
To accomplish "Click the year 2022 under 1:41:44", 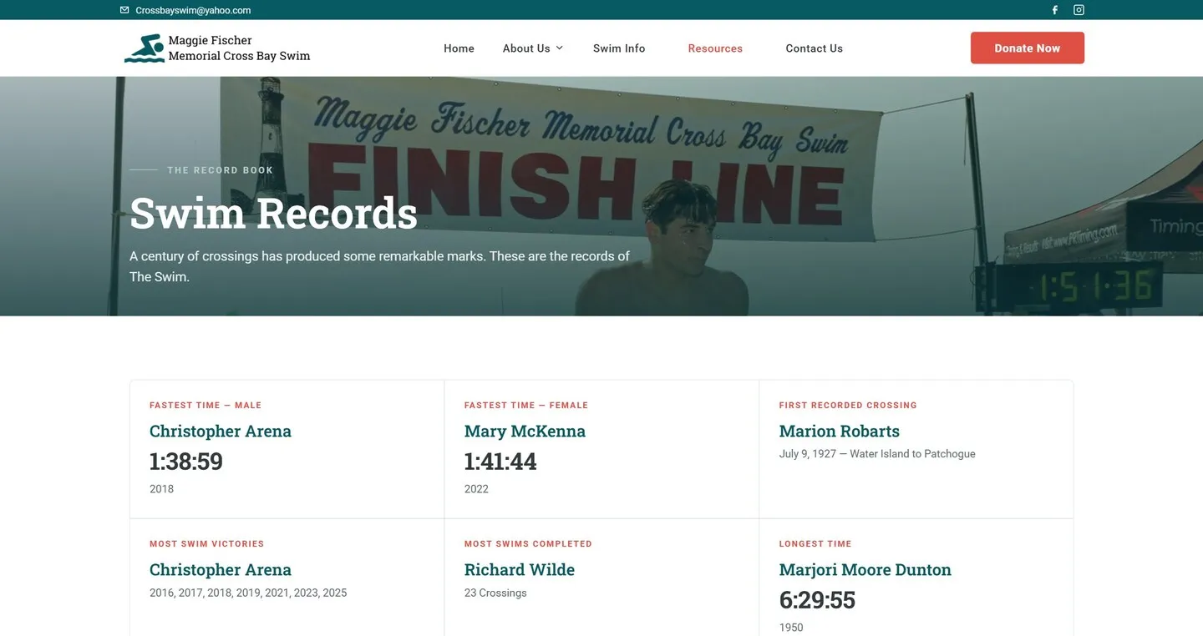I will click(476, 489).
